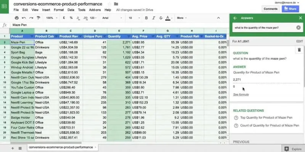The height and width of the screenshot is (152, 305).
Task: Select column E header
Action: (x=119, y=31)
